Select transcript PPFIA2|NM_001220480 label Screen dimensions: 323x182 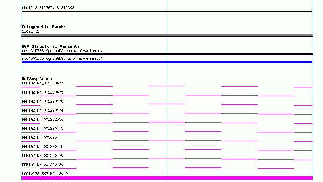point(42,165)
